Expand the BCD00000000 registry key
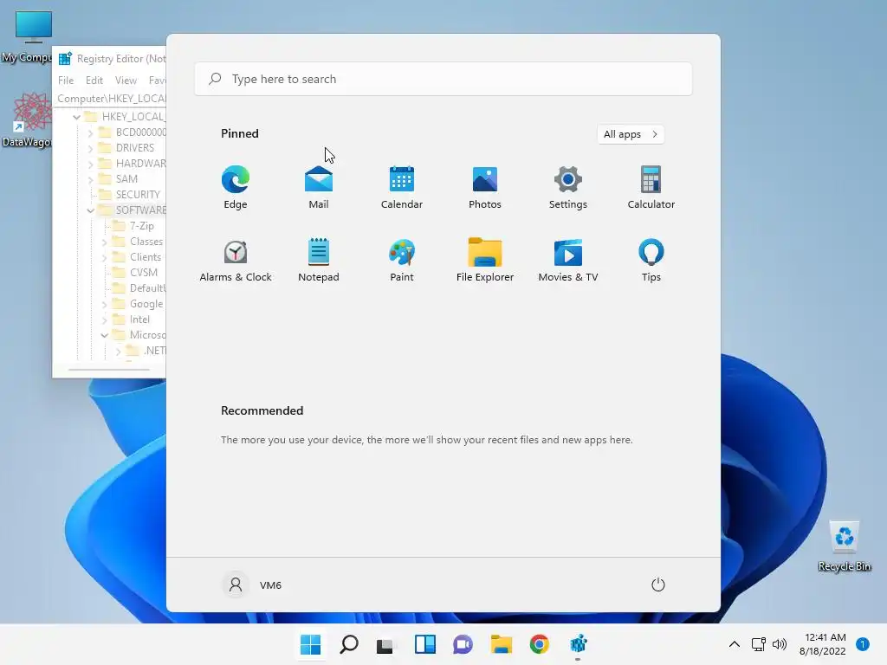 pyautogui.click(x=90, y=132)
